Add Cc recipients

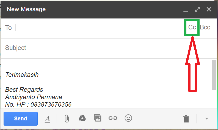192,27
